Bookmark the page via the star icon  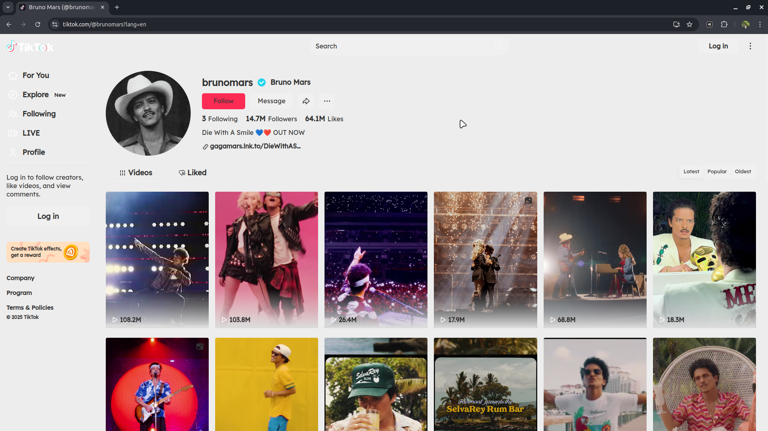690,24
